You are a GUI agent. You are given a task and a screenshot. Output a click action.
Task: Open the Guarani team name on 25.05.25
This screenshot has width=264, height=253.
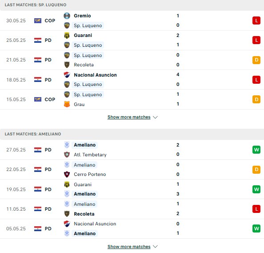(83, 35)
